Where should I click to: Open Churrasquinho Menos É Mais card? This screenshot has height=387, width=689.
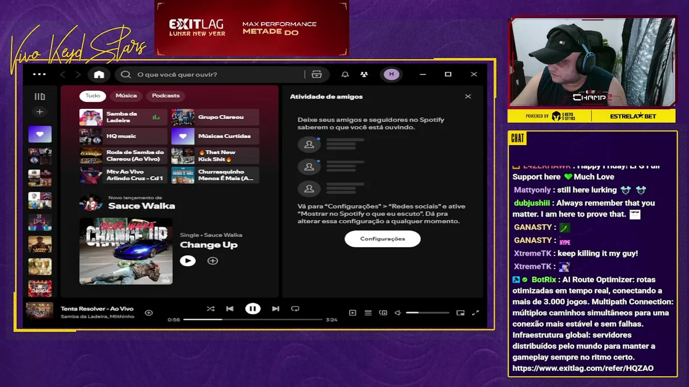coord(215,175)
